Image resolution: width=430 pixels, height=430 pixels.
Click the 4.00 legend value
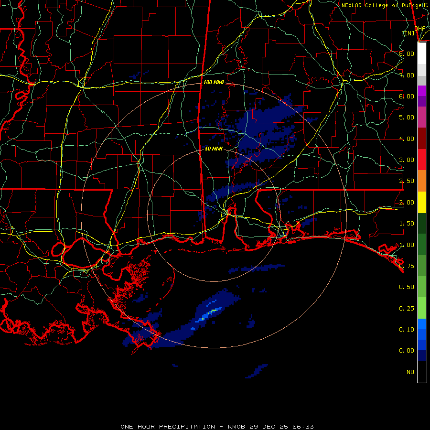(407, 139)
